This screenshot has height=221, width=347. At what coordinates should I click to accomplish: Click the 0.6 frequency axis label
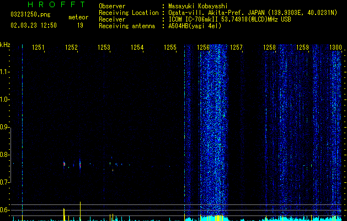[x=4, y=210]
